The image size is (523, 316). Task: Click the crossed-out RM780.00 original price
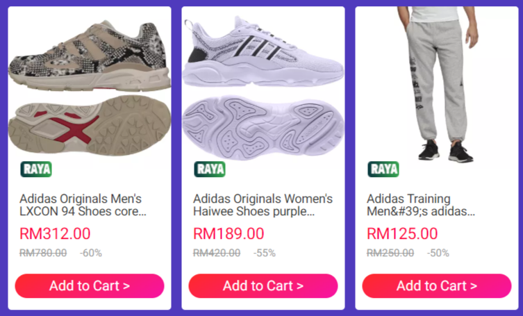coord(43,253)
